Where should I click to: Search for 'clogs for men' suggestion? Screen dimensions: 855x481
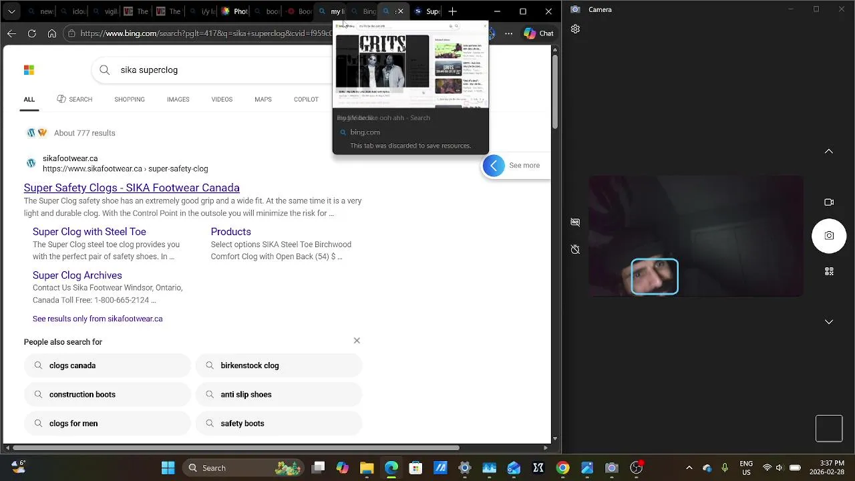[108, 424]
